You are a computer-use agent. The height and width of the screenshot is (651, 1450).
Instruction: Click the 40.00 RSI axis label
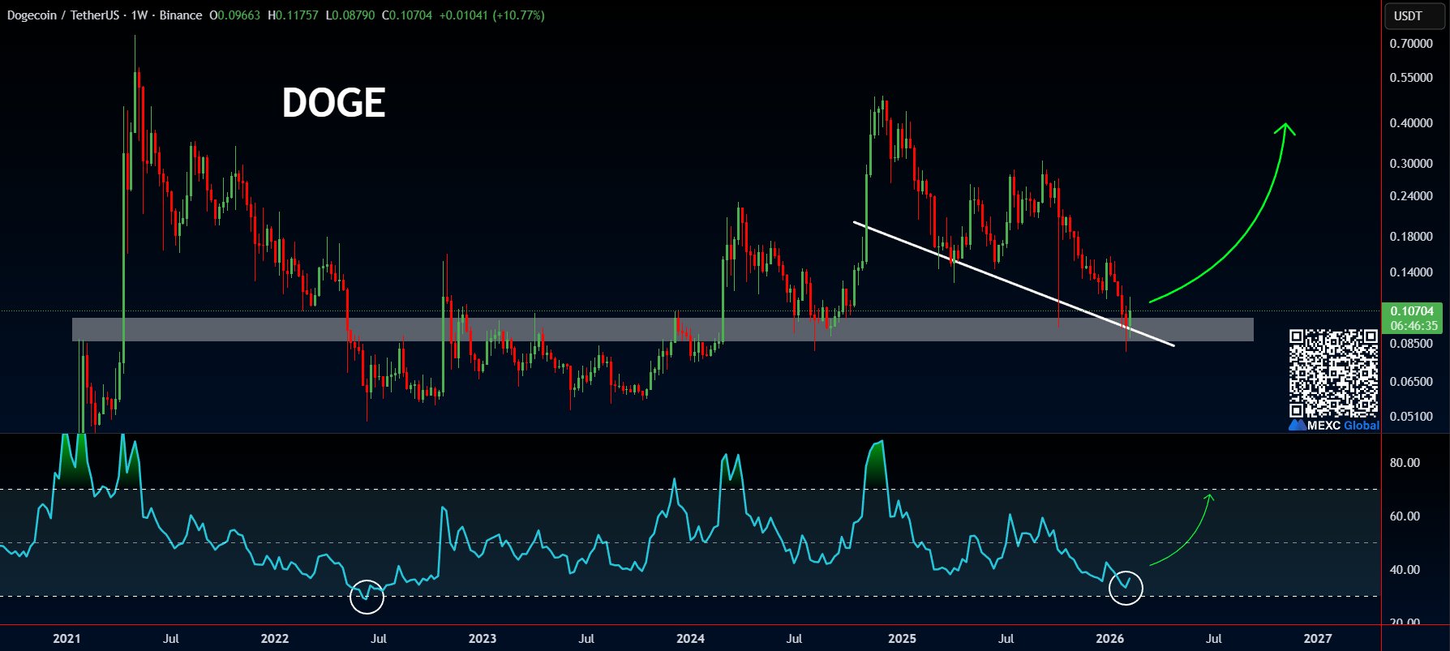(1405, 570)
